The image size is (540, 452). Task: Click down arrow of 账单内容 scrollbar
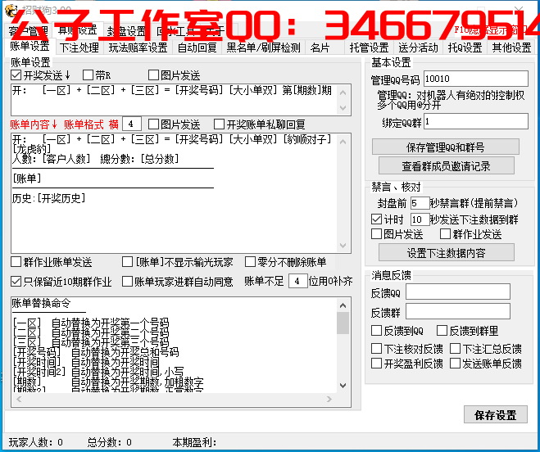pos(343,246)
